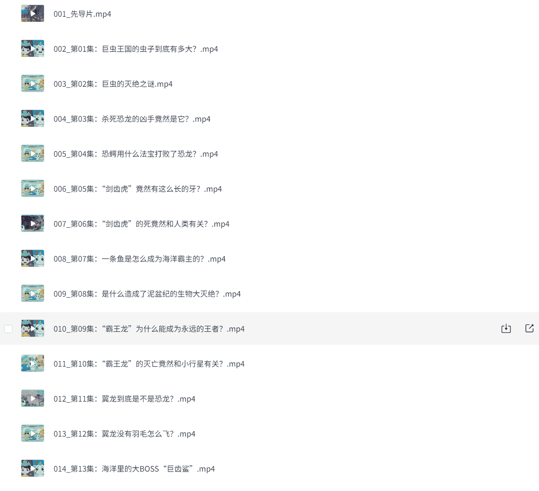Click the play icon on the 003_第02集 thumbnail
Viewport: 539px width, 491px height.
point(33,84)
